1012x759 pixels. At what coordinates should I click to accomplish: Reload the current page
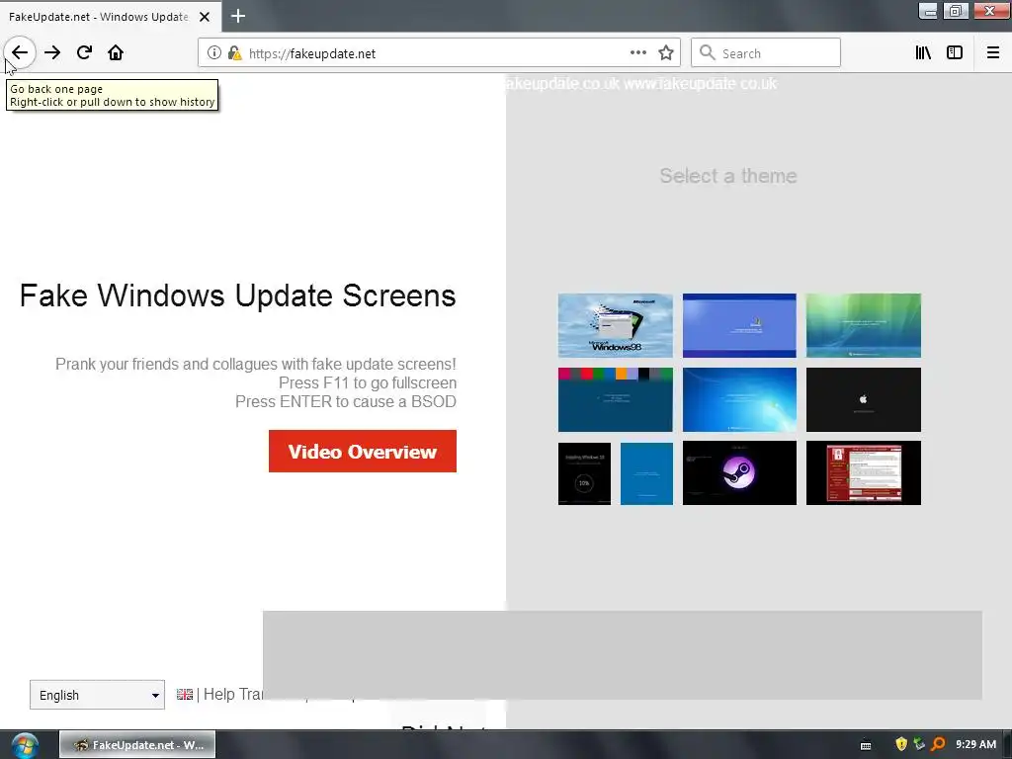pyautogui.click(x=84, y=53)
